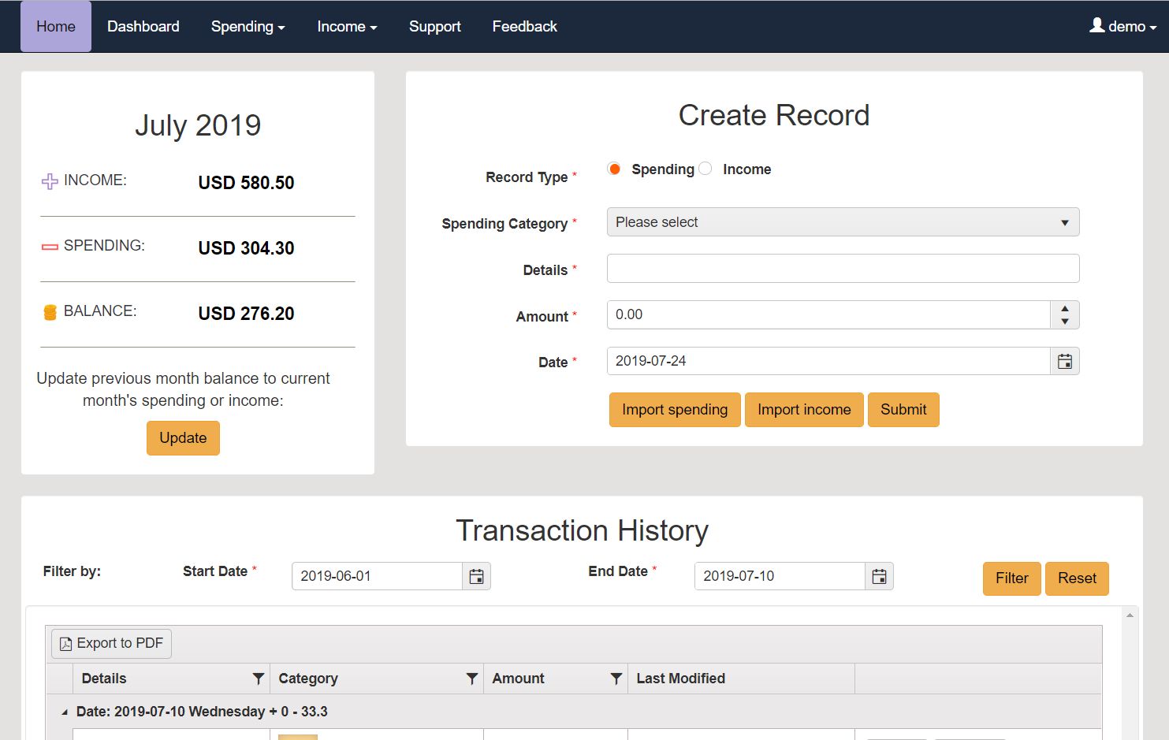Click the demo user profile icon
The image size is (1169, 740).
[1096, 26]
